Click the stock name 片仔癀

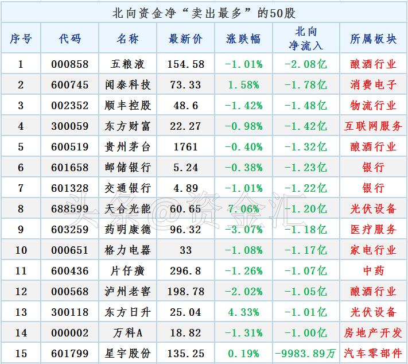point(127,271)
